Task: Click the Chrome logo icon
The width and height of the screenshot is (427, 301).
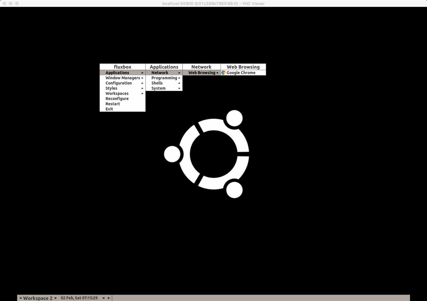Action: 223,73
